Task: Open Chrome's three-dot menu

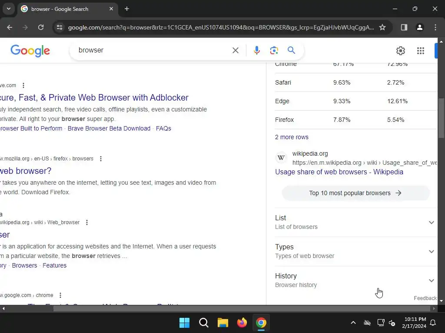Action: pos(435,27)
